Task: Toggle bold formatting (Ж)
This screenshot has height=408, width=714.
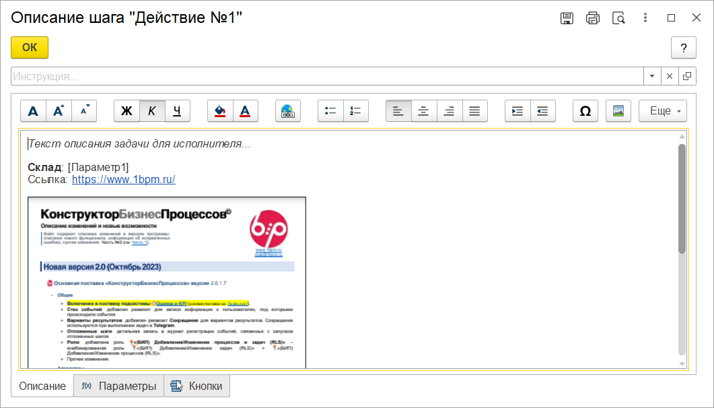Action: [127, 111]
